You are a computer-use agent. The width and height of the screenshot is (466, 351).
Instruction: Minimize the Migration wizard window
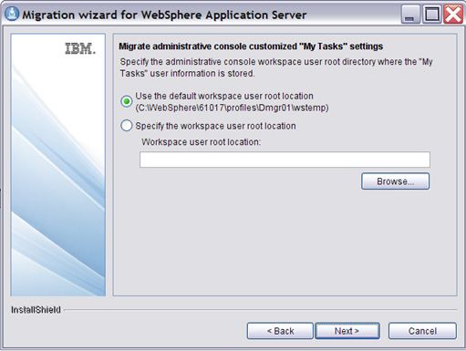410,14
